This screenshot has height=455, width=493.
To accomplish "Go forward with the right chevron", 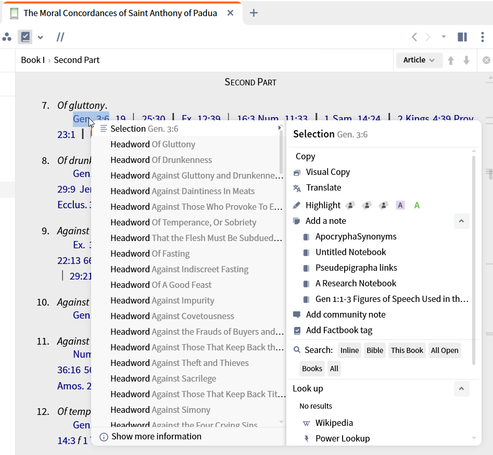I will click(428, 37).
